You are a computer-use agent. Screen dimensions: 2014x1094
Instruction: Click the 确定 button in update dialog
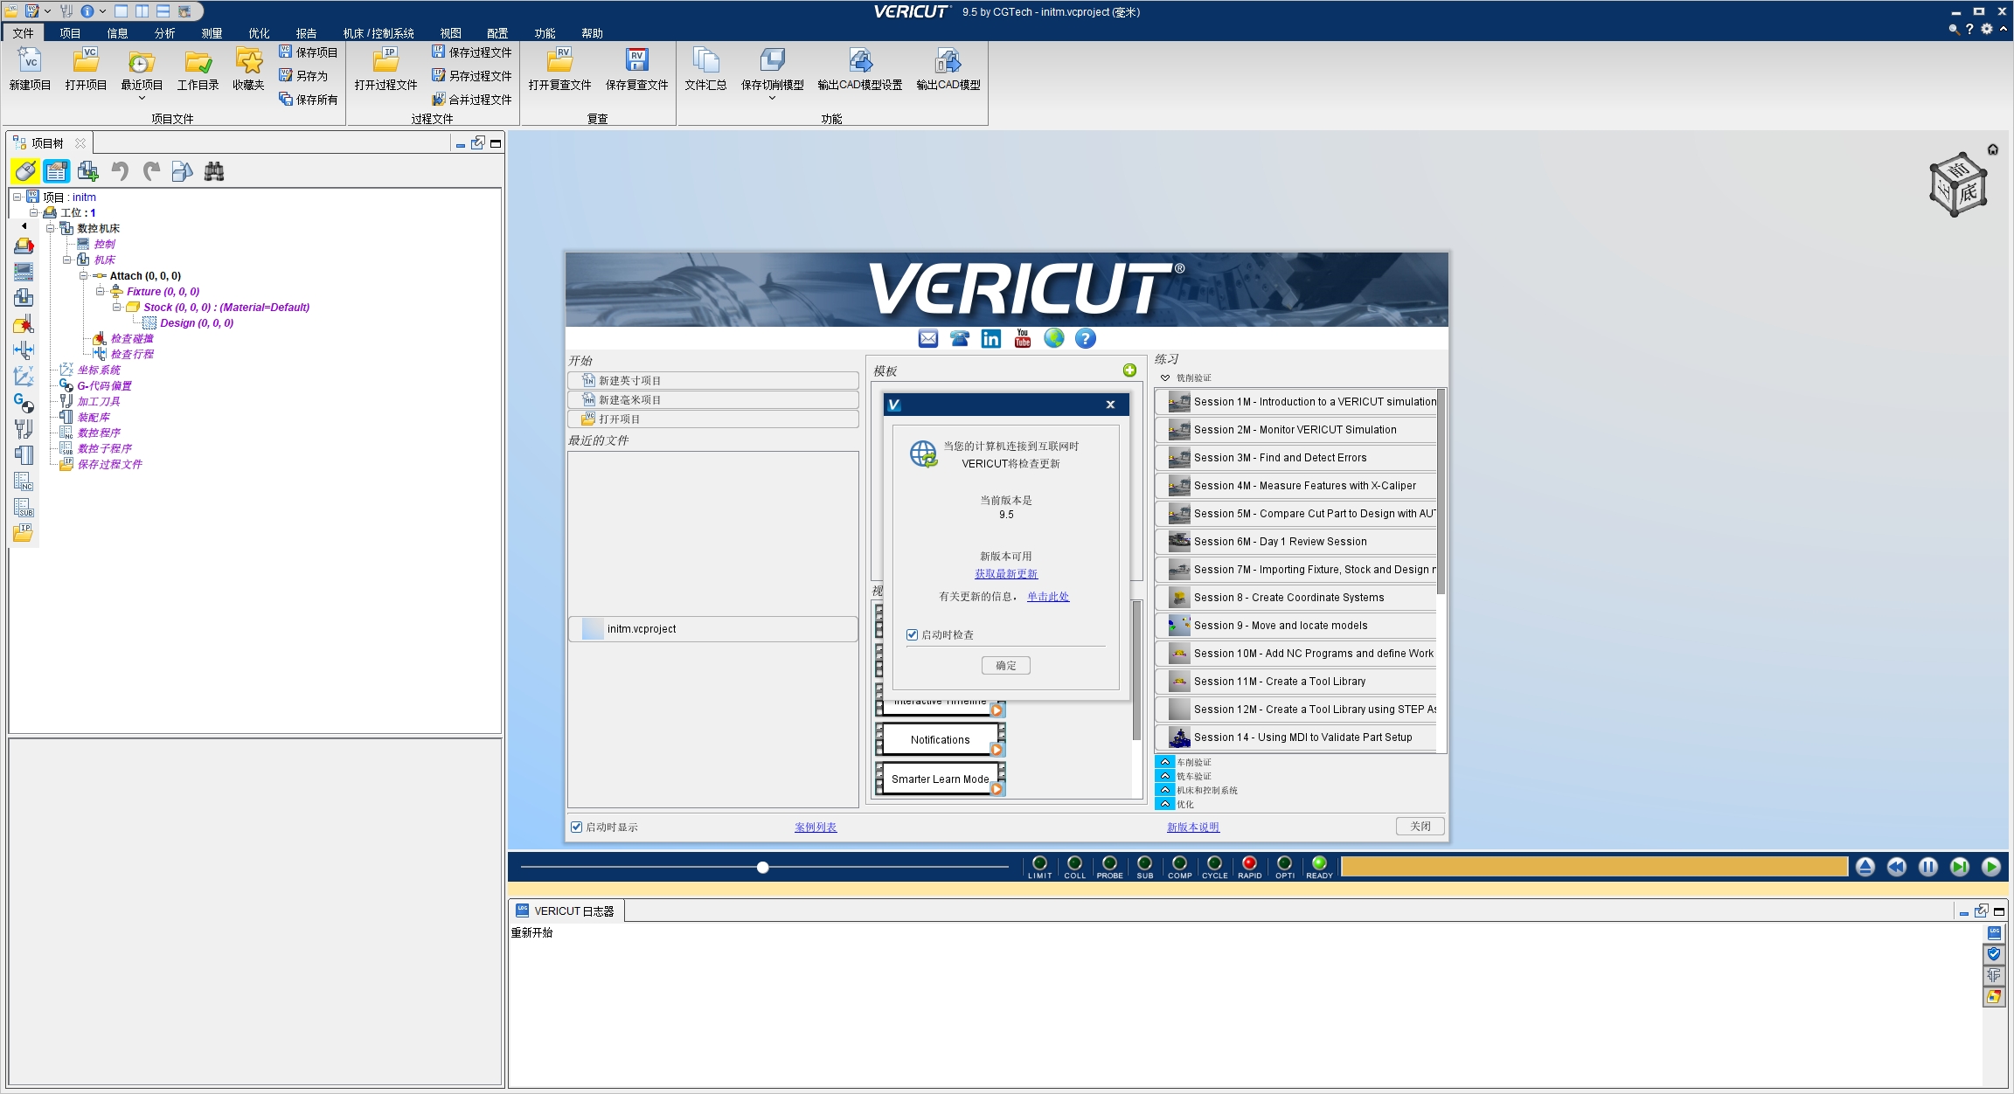pos(1005,666)
